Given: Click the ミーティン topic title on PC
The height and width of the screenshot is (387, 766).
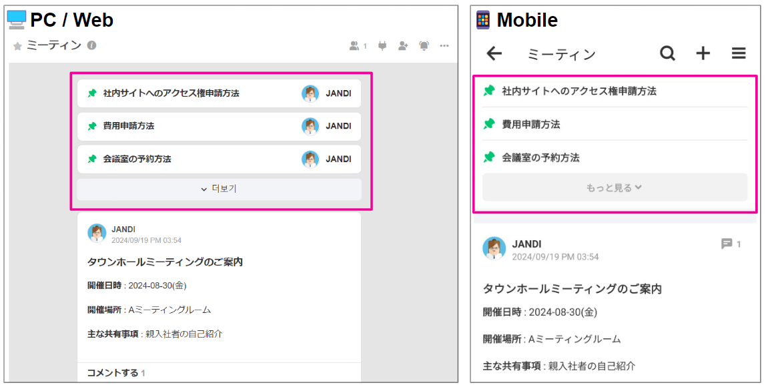Looking at the screenshot, I should [54, 45].
